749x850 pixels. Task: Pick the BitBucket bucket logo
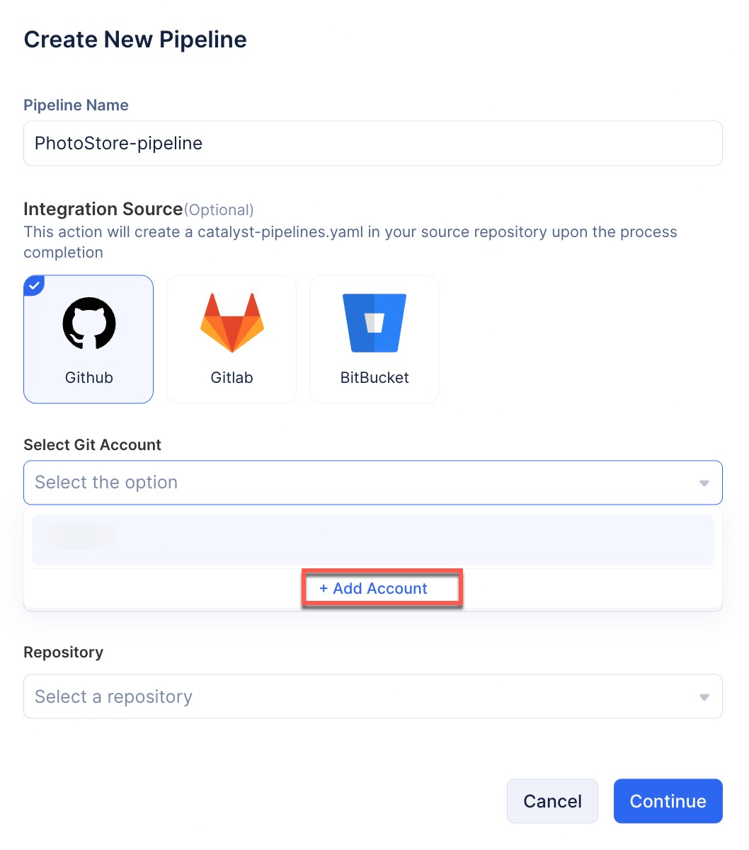(x=374, y=323)
